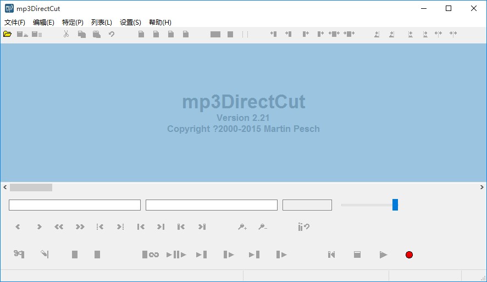Image resolution: width=487 pixels, height=282 pixels.
Task: Click the reset icon beside zoom buttons
Action: click(x=303, y=226)
